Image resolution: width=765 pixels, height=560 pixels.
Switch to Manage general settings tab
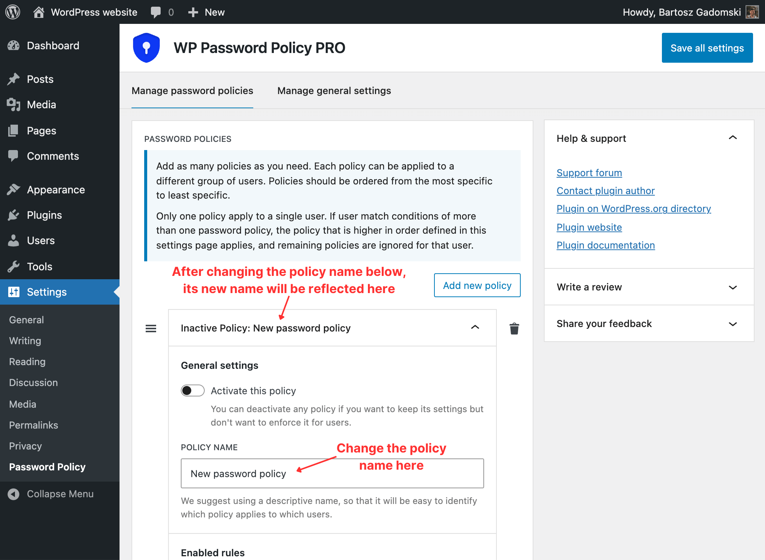[334, 91]
